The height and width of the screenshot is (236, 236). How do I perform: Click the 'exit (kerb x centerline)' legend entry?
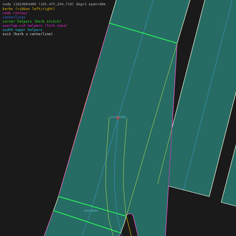[28, 34]
